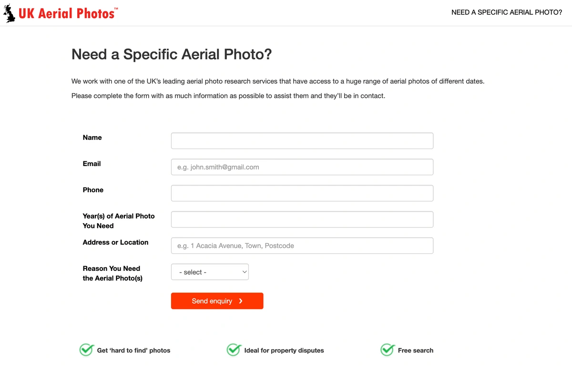
Task: Select the Phone input box
Action: 302,193
